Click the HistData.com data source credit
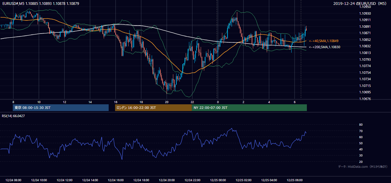This screenshot has height=183, width=391. tap(363, 167)
